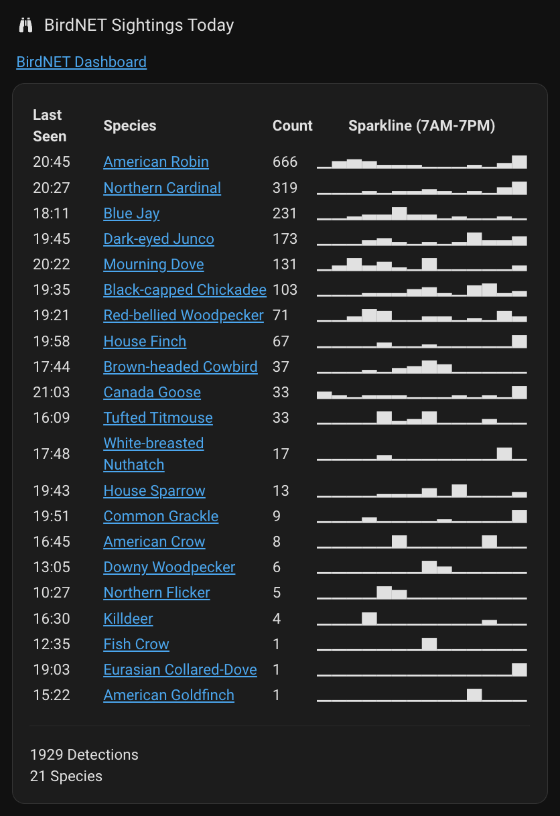Select the Northern Flicker link

pyautogui.click(x=157, y=593)
